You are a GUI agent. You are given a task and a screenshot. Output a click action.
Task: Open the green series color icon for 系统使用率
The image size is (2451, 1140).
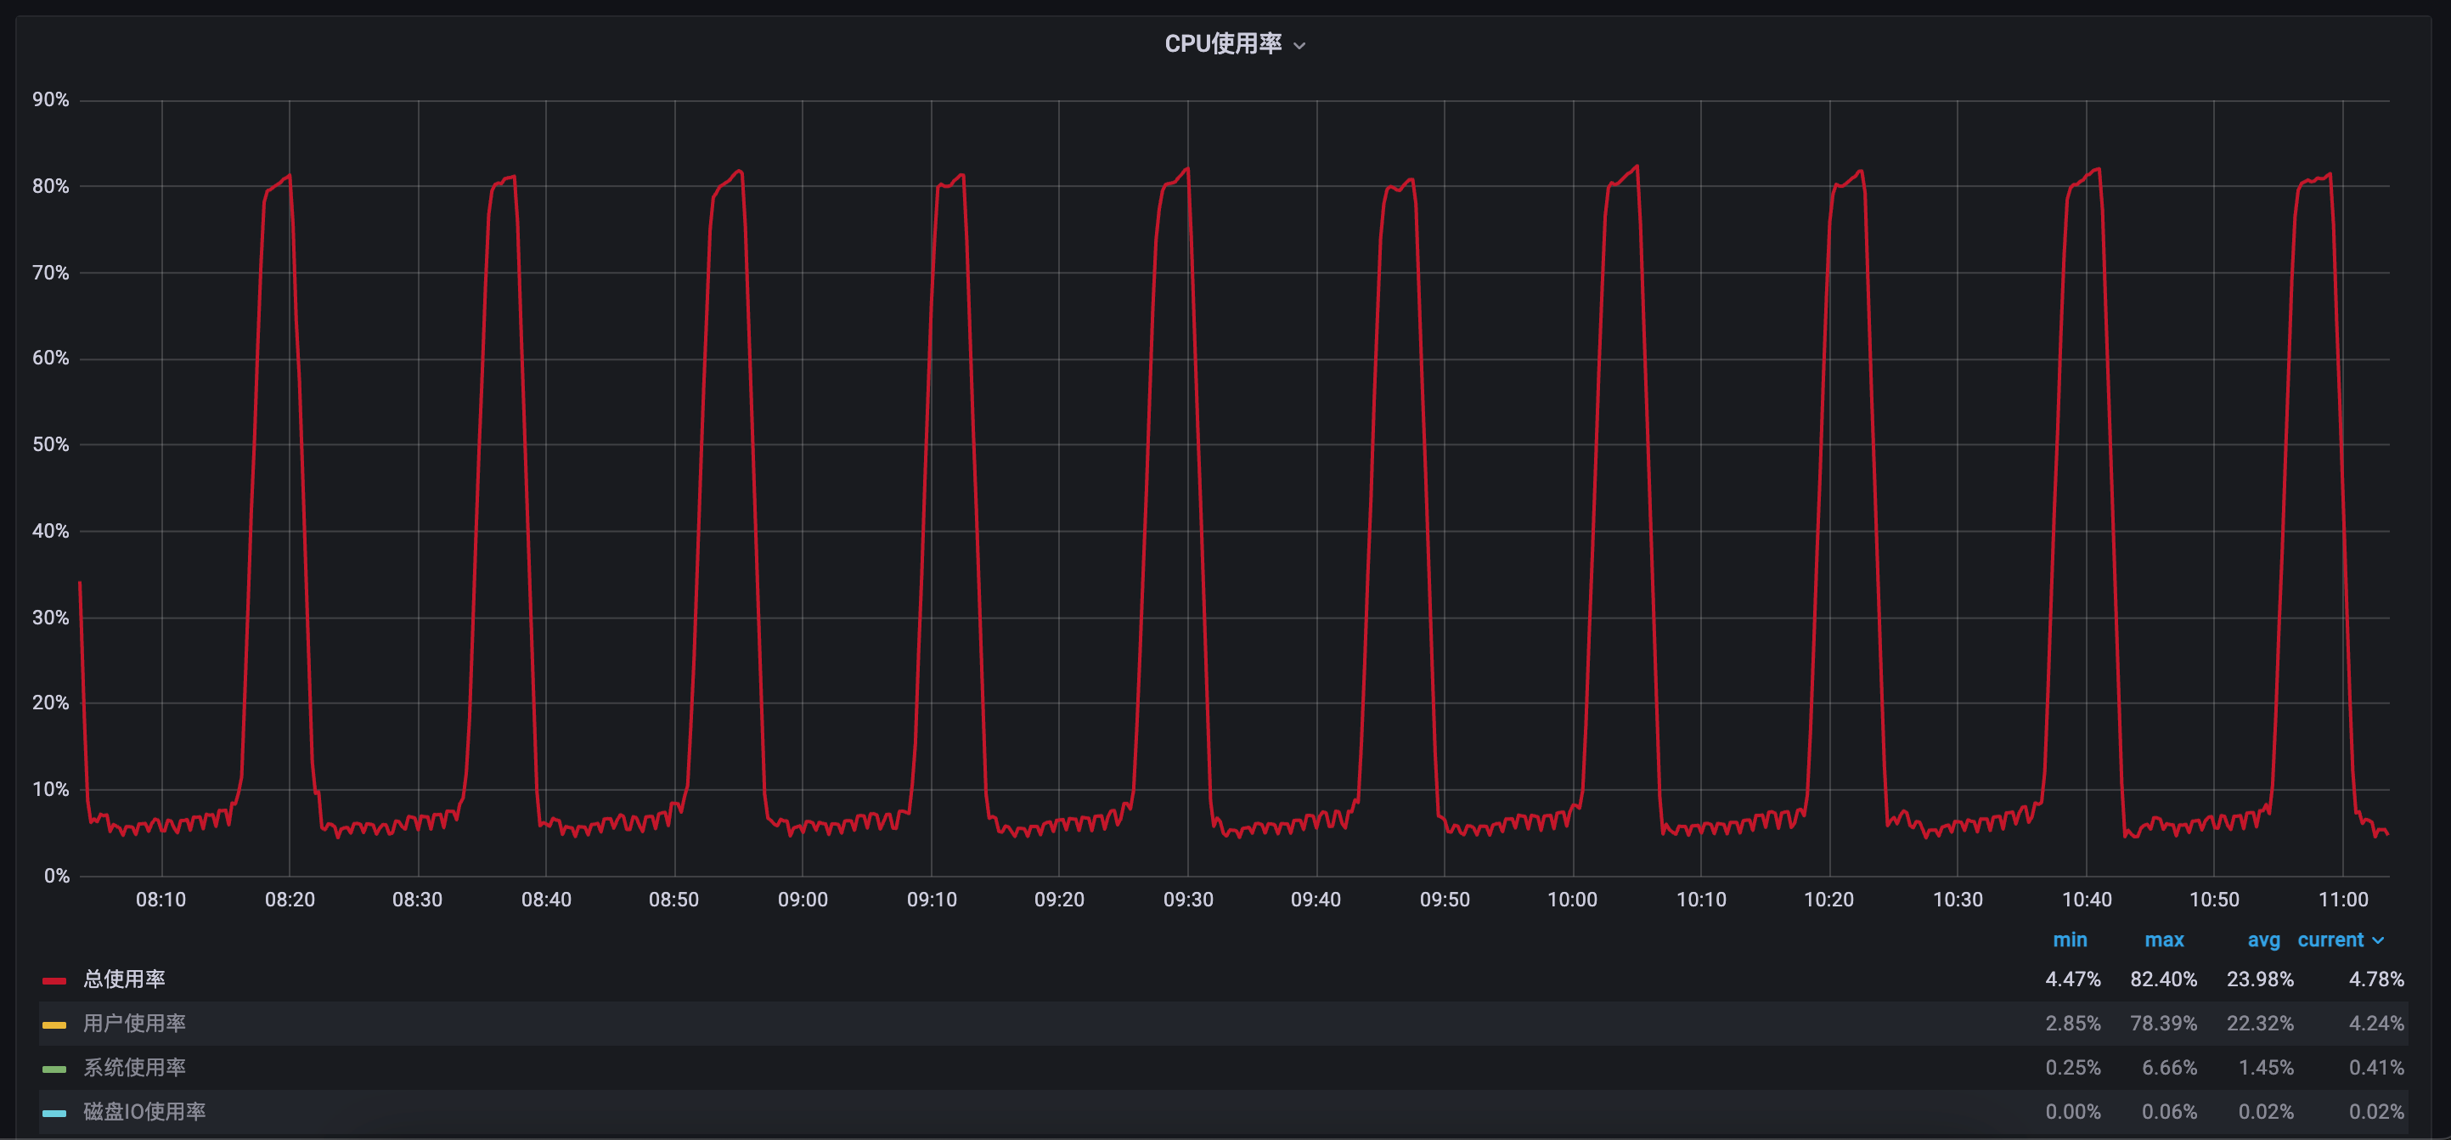click(x=54, y=1069)
